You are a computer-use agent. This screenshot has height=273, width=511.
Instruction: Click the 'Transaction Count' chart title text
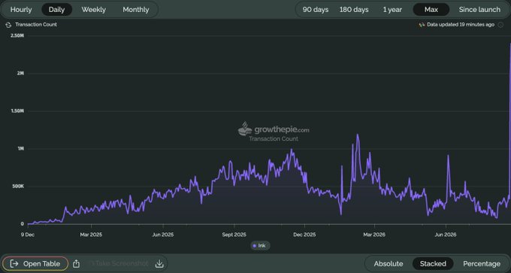pyautogui.click(x=36, y=25)
